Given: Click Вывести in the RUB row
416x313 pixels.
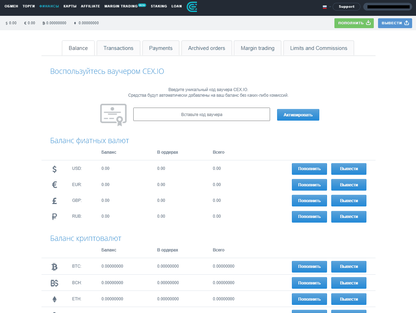Looking at the screenshot, I should (349, 217).
